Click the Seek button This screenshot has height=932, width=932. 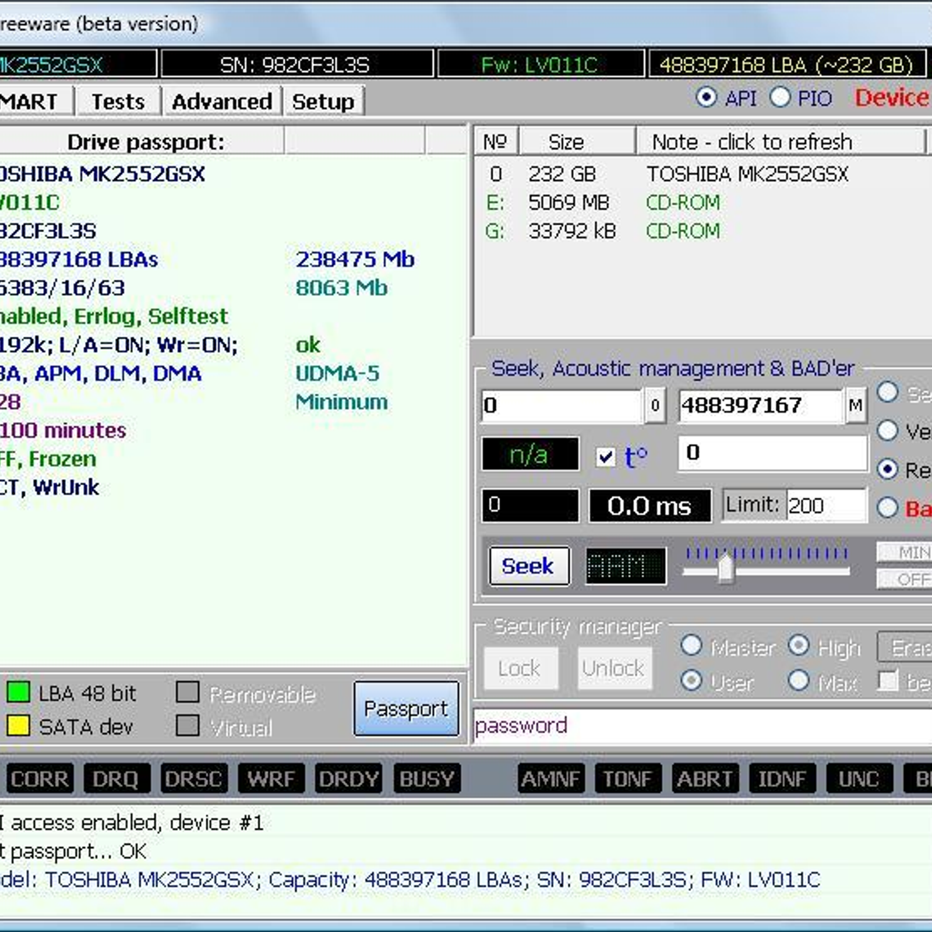pos(529,566)
